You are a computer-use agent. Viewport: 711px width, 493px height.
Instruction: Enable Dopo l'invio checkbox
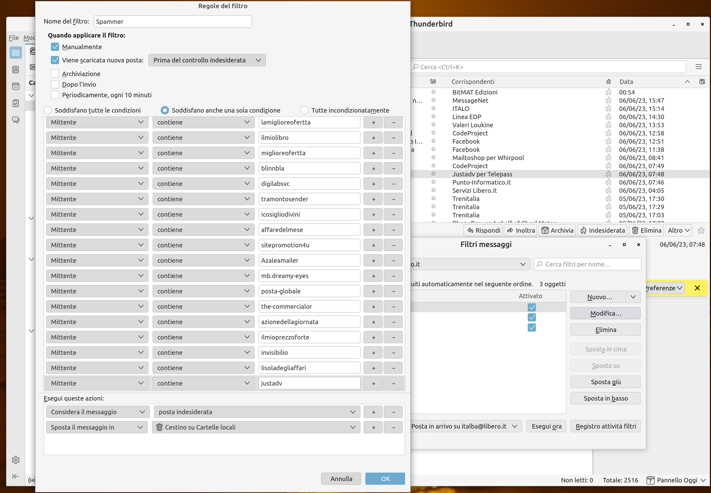(55, 84)
